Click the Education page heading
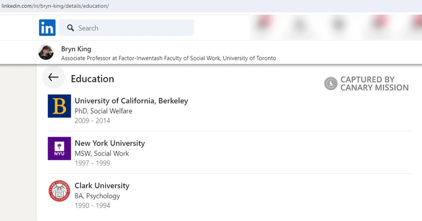This screenshot has width=422, height=221. (92, 79)
